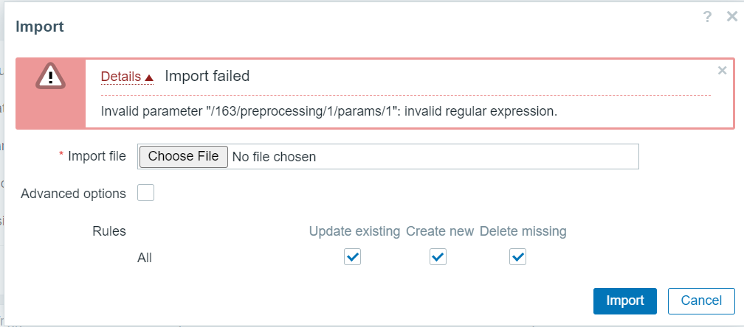Click the Choose File button
This screenshot has height=327, width=744.
[183, 156]
